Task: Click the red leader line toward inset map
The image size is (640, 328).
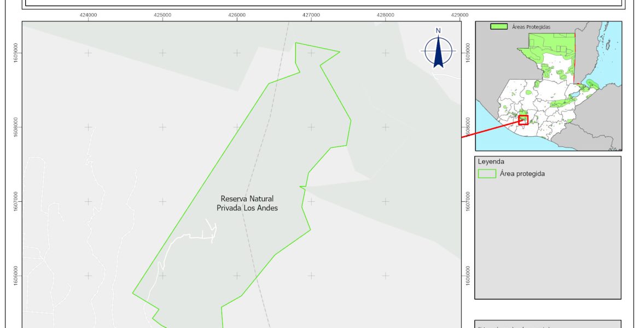Action: click(490, 130)
